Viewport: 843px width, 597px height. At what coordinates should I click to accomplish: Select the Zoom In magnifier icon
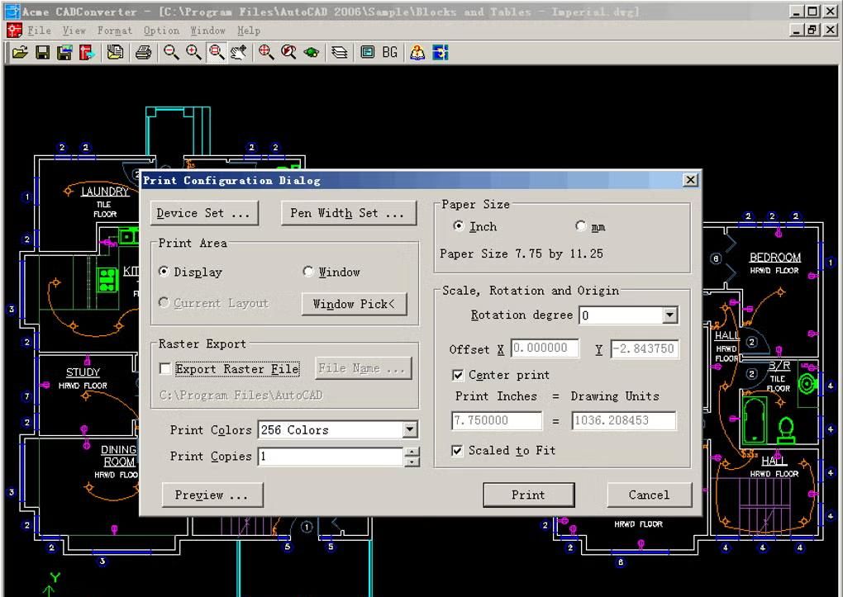pyautogui.click(x=193, y=53)
